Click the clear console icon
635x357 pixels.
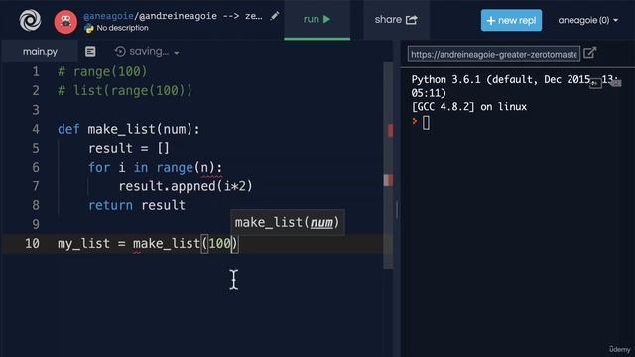coord(616,83)
